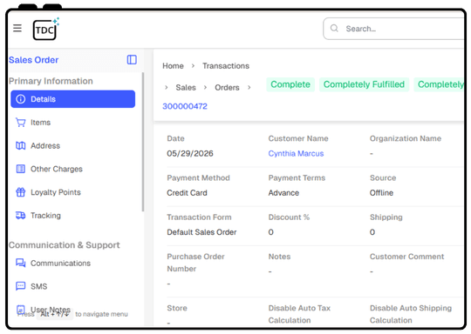Click the Notes label
This screenshot has width=471, height=334.
click(279, 257)
